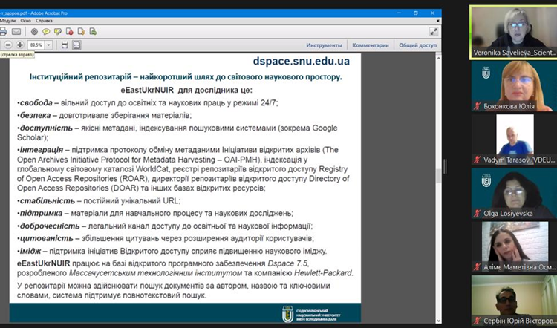The width and height of the screenshot is (557, 328).
Task: Click the zoom level 89,5% field
Action: [36, 45]
